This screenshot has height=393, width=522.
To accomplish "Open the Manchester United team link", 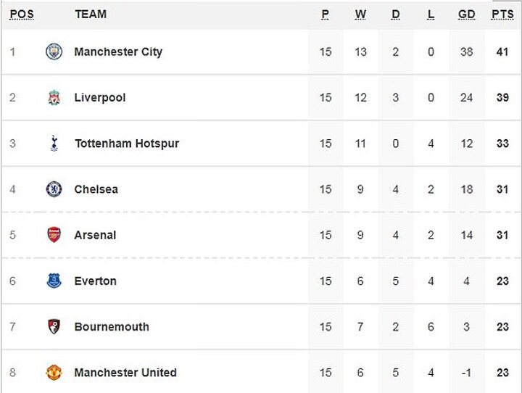I will coord(125,373).
